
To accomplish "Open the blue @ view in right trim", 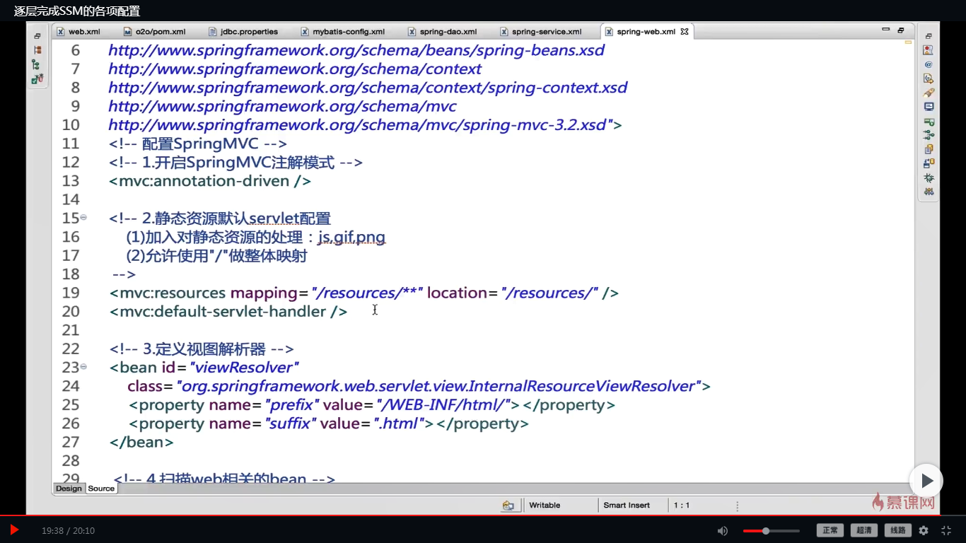I will coord(929,64).
